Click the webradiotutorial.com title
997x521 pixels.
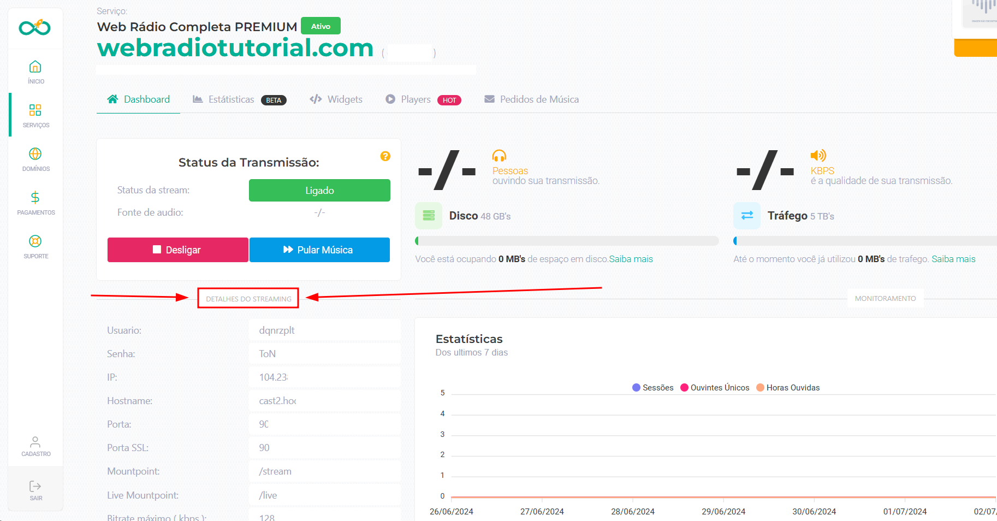click(x=235, y=48)
